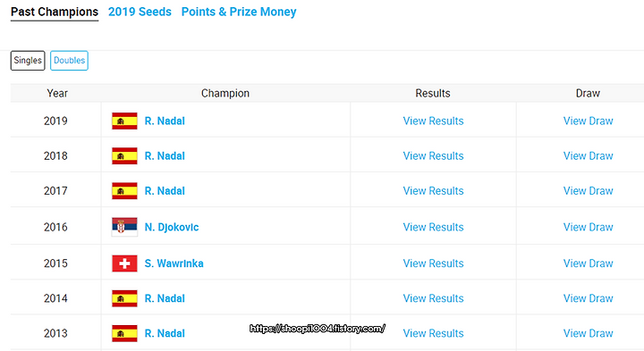This screenshot has height=351, width=644.
Task: Click the Spain flag in the 2014 row
Action: (124, 298)
